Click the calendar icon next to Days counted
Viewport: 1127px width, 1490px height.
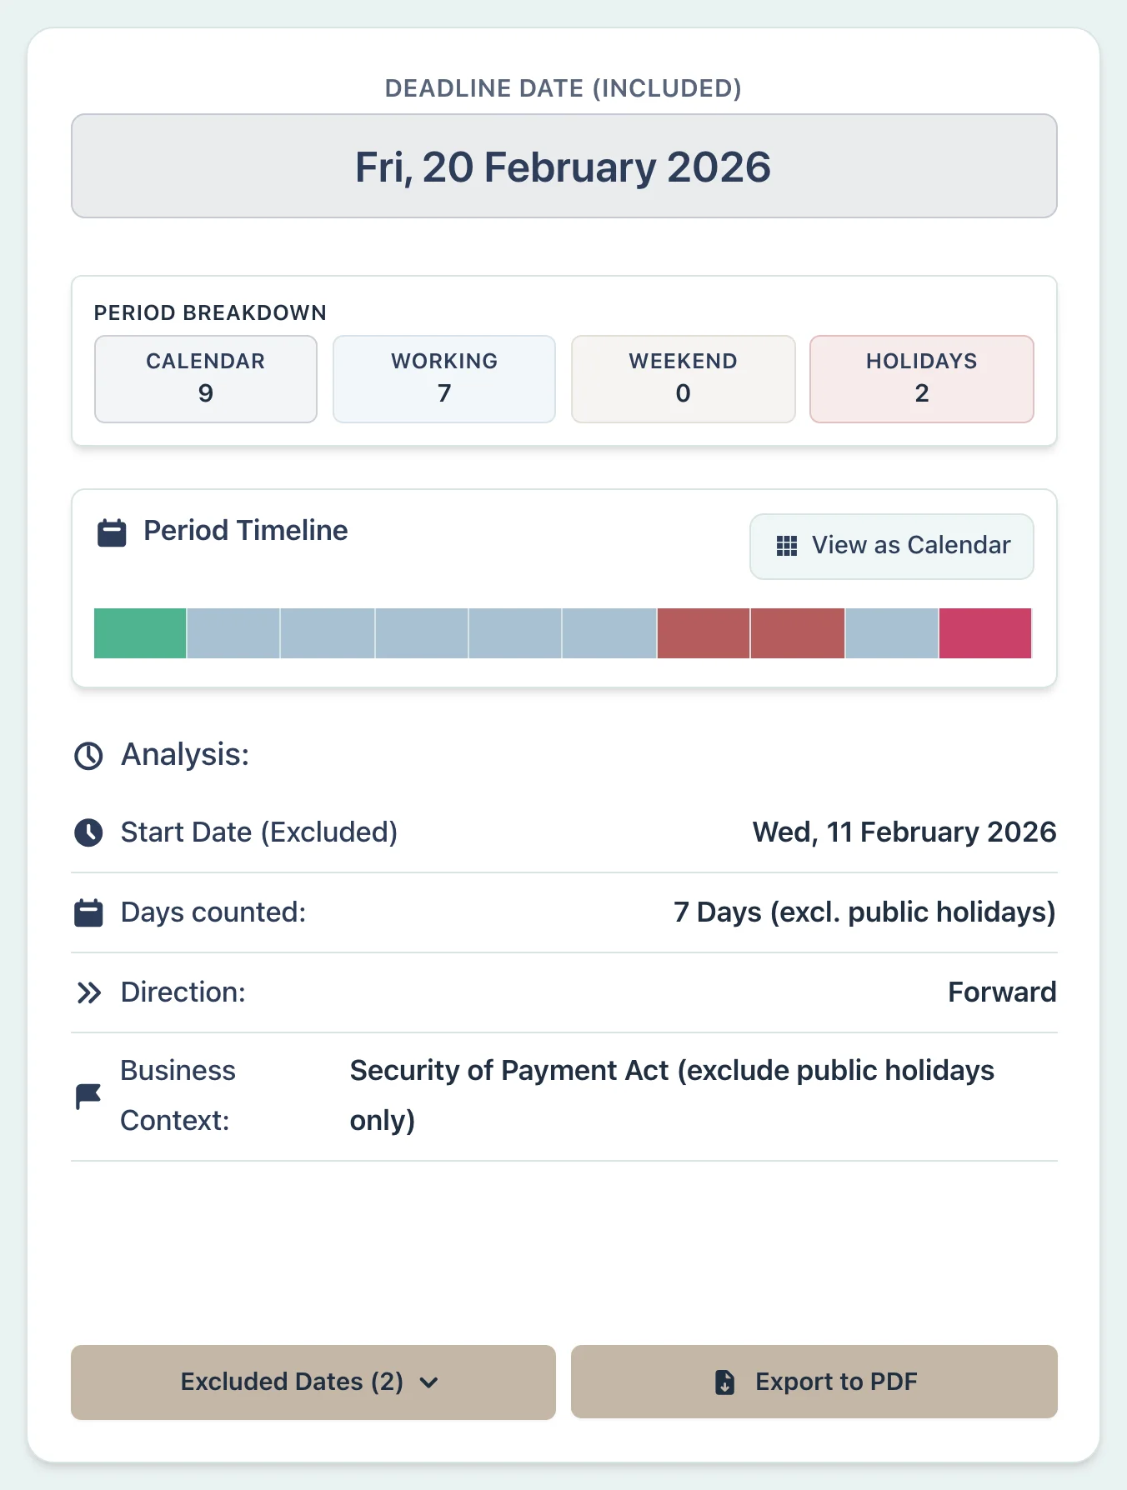pyautogui.click(x=88, y=912)
